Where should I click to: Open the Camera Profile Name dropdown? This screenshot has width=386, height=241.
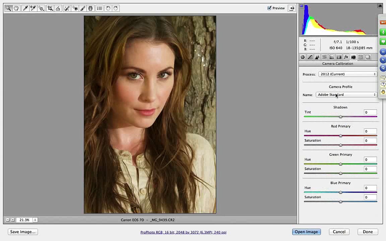click(x=346, y=95)
